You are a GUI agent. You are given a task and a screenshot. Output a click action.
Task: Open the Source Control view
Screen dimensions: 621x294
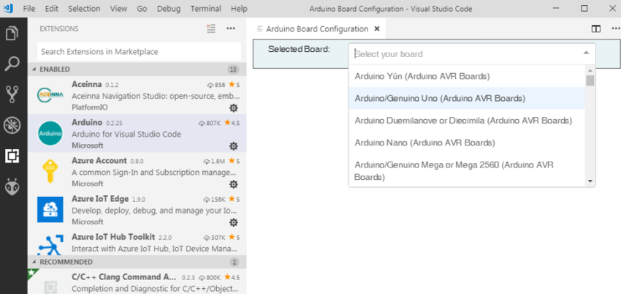(x=12, y=94)
